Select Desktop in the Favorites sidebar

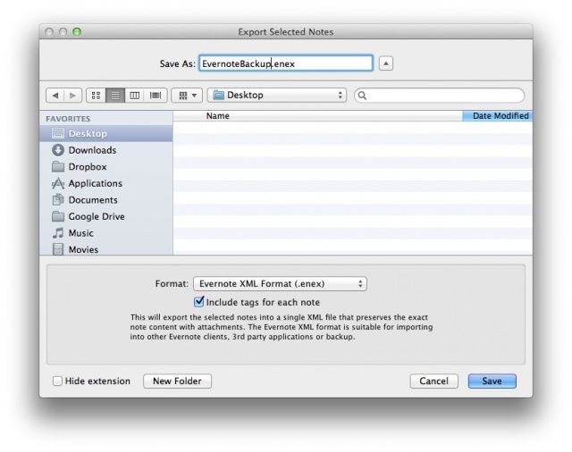[106, 133]
